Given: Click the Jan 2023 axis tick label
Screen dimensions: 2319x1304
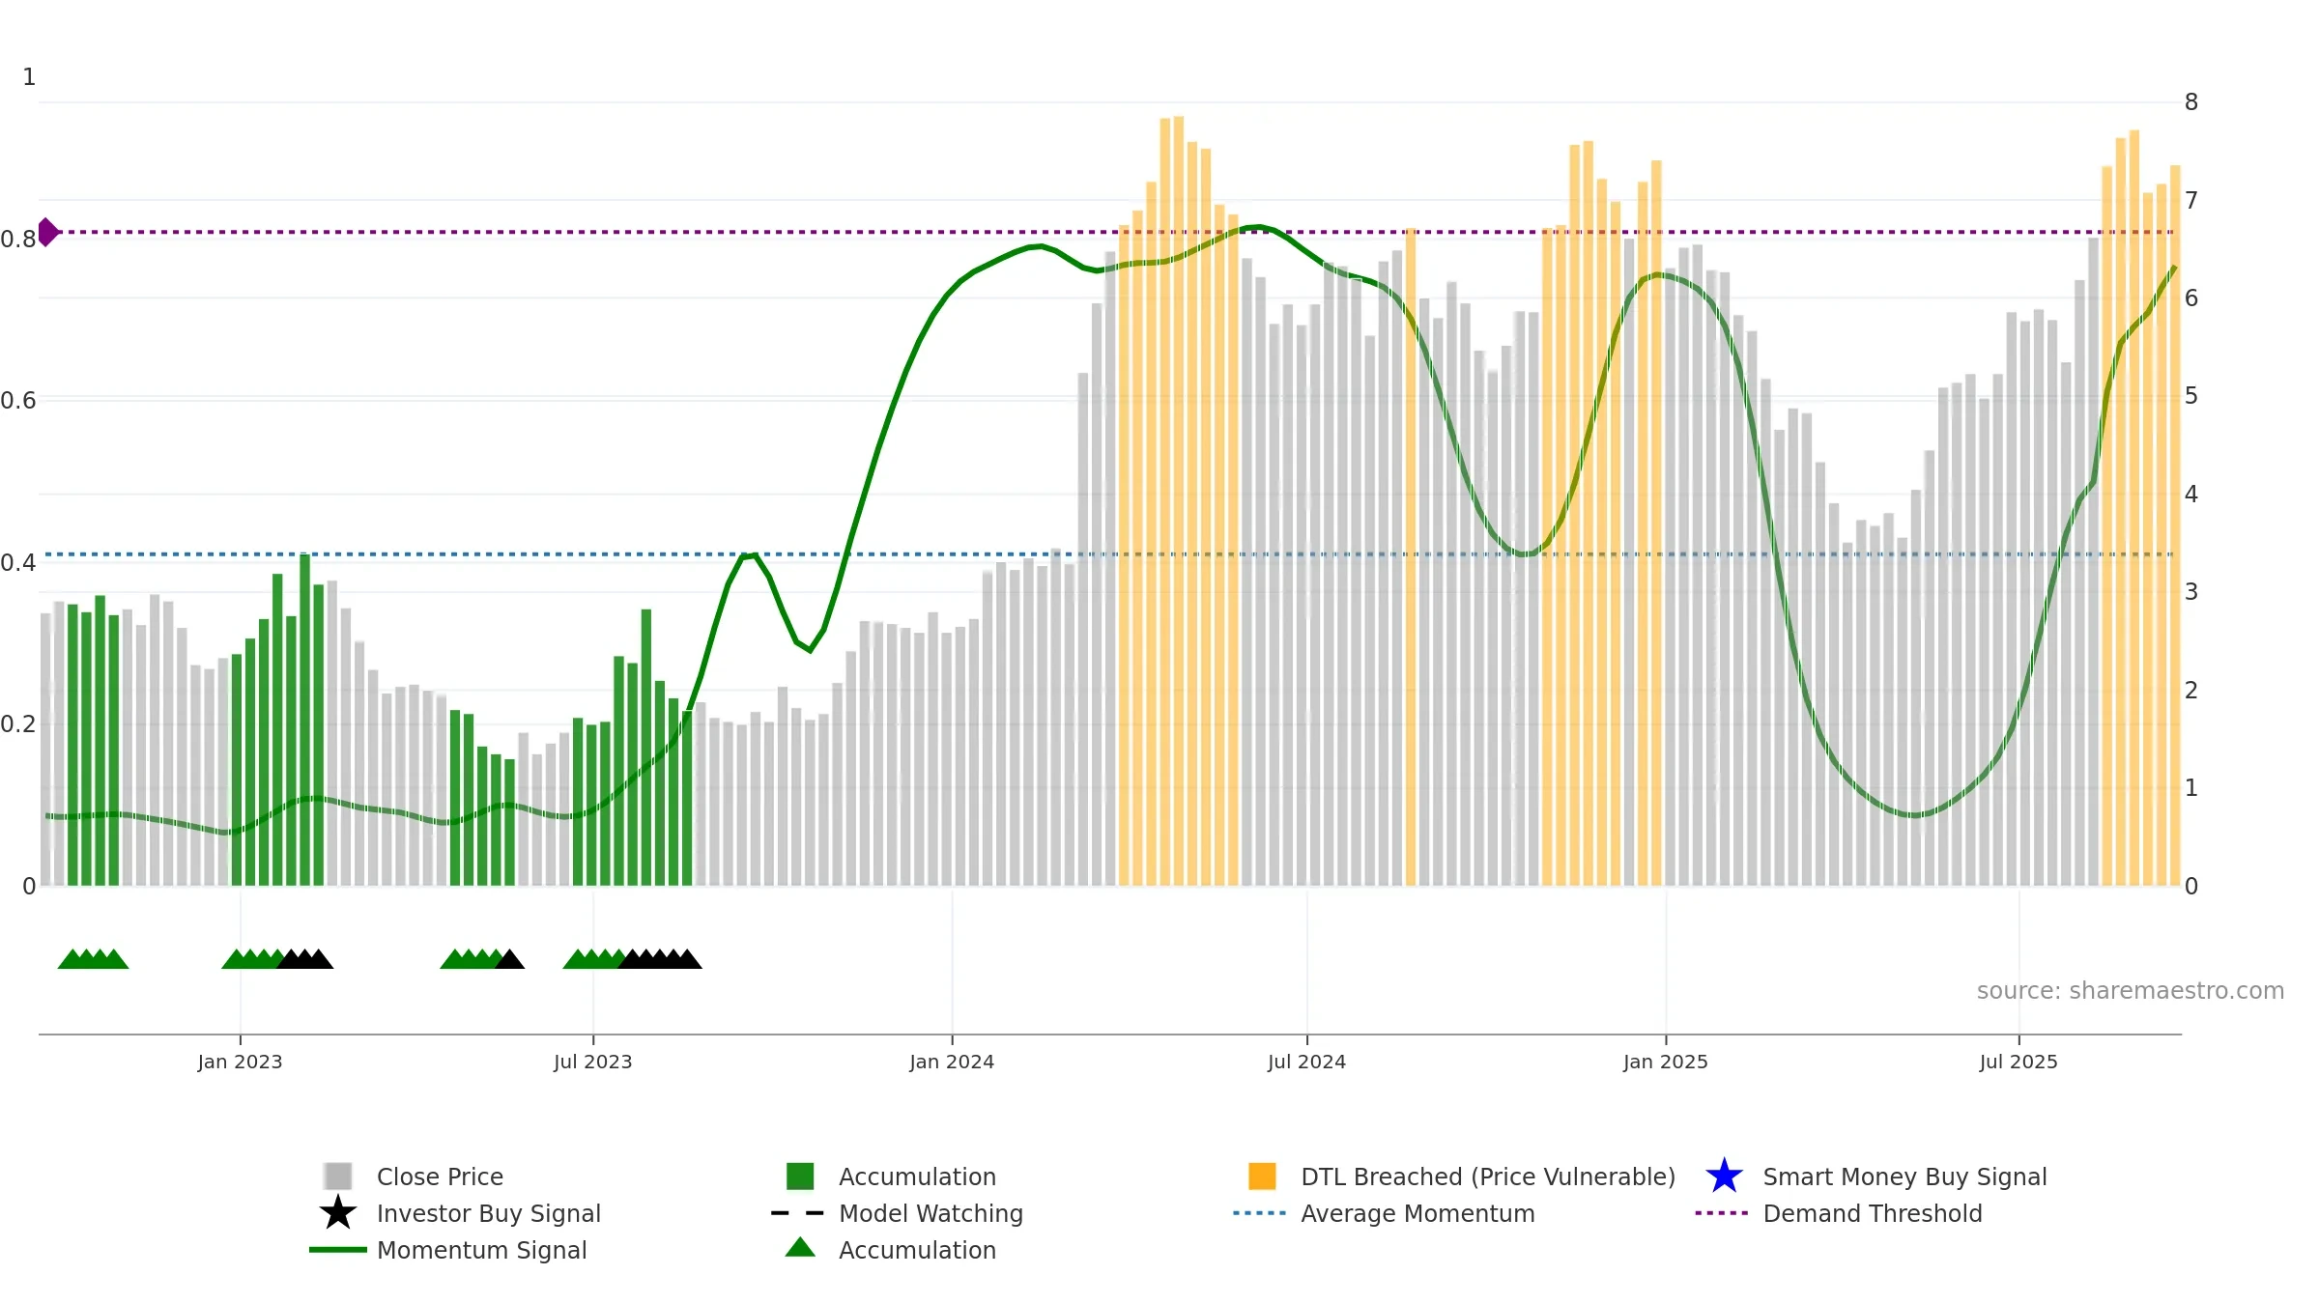Looking at the screenshot, I should click(x=240, y=1062).
